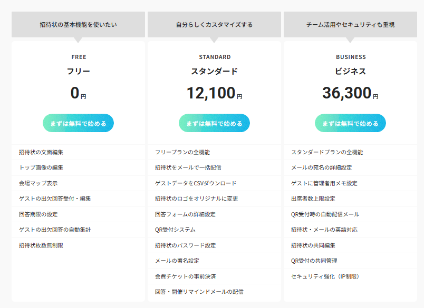Select the 会場マップ表示 feature row

point(38,183)
